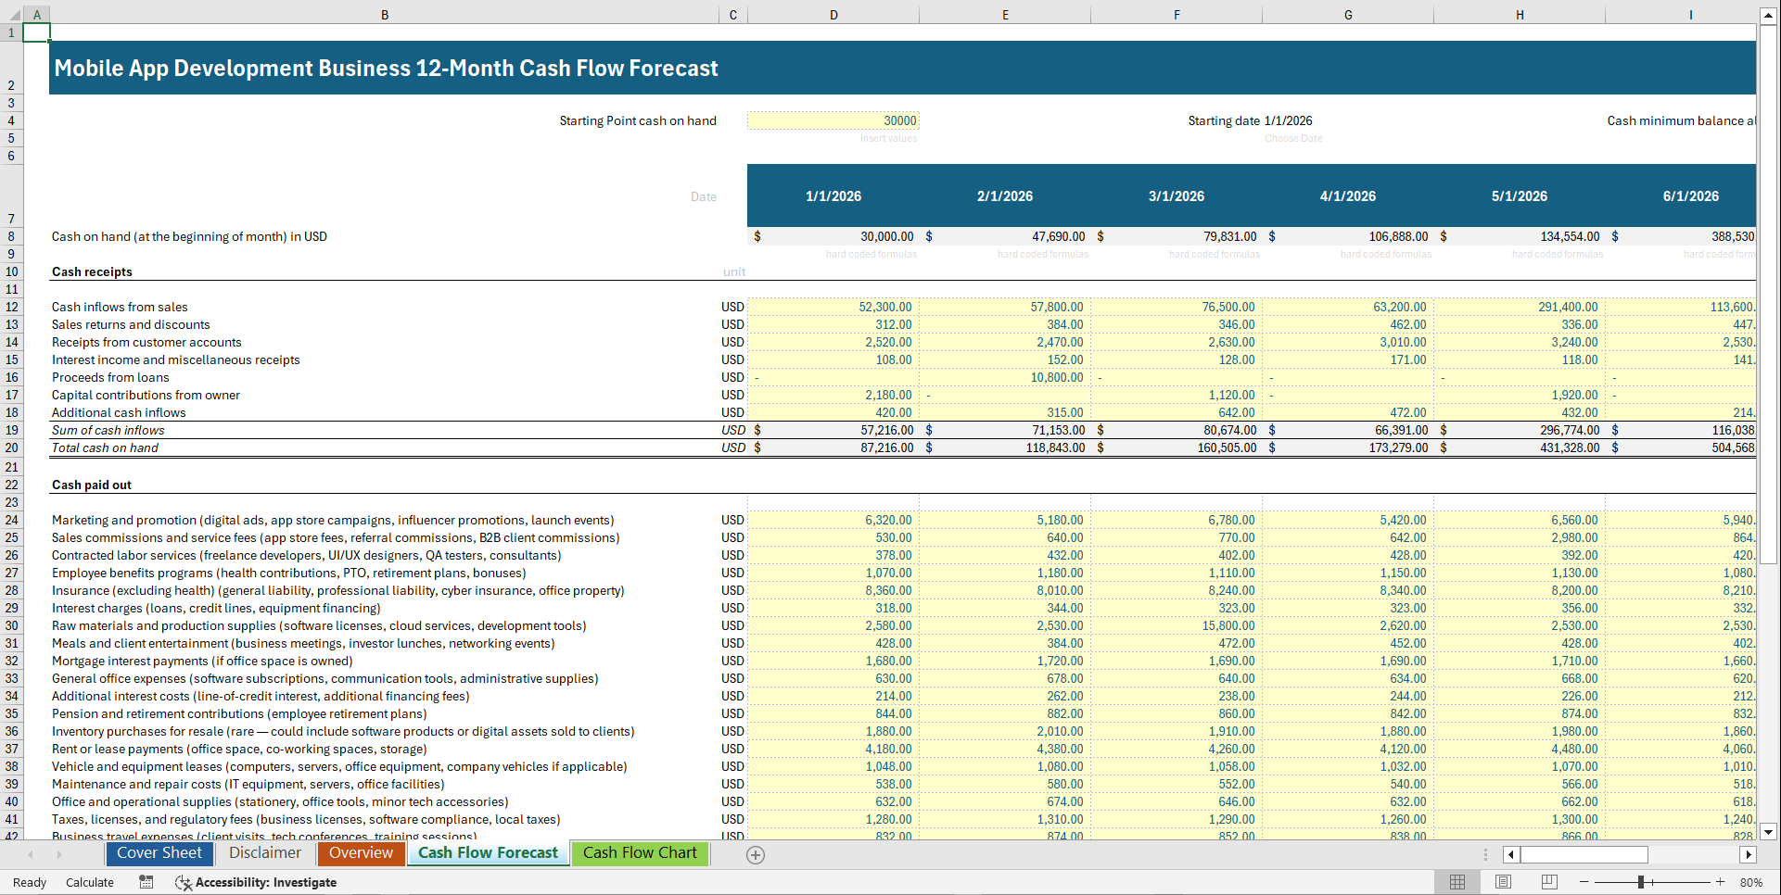Click the left sheet navigation arrow
The image size is (1781, 895).
[x=29, y=854]
